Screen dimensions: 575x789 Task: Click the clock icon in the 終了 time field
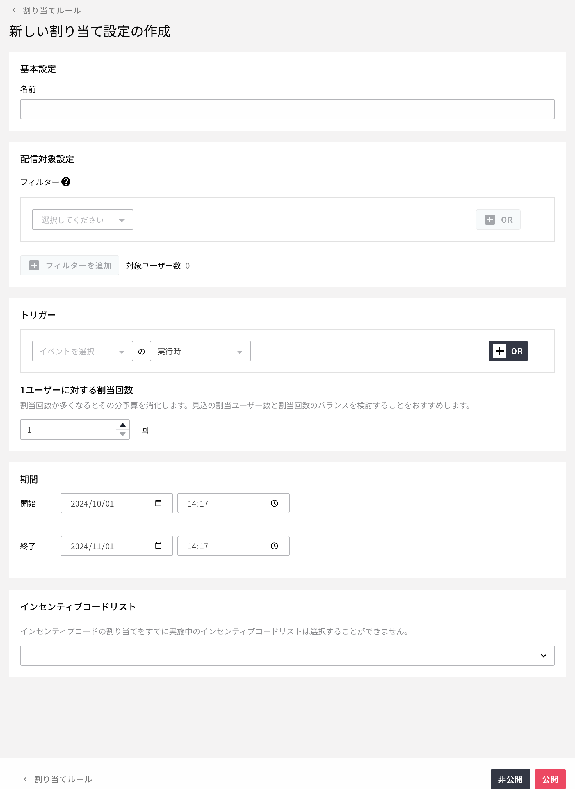[274, 546]
